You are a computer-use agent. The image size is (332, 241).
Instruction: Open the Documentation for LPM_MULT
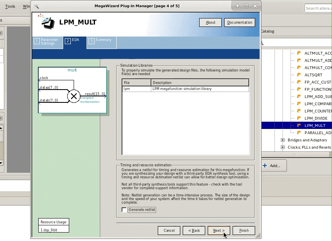click(240, 22)
